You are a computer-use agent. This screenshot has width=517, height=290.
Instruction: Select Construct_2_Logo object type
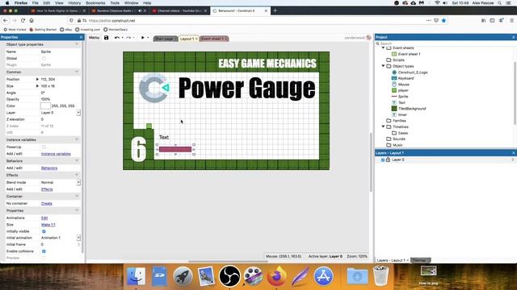(x=413, y=72)
